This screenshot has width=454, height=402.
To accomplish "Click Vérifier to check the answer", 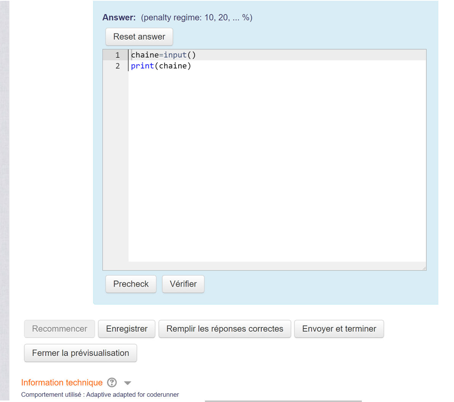I will pyautogui.click(x=183, y=284).
